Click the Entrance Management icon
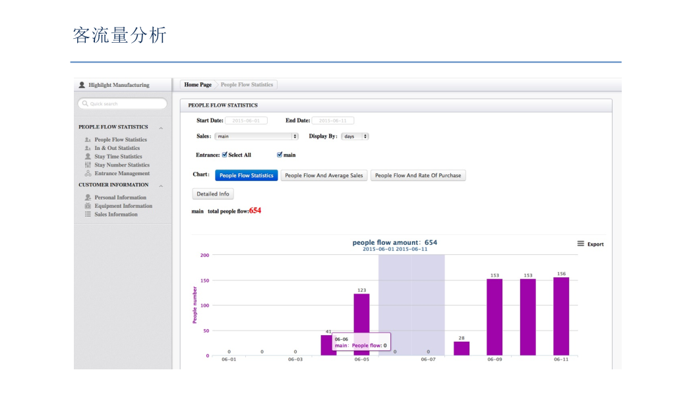The width and height of the screenshot is (689, 397). [88, 173]
